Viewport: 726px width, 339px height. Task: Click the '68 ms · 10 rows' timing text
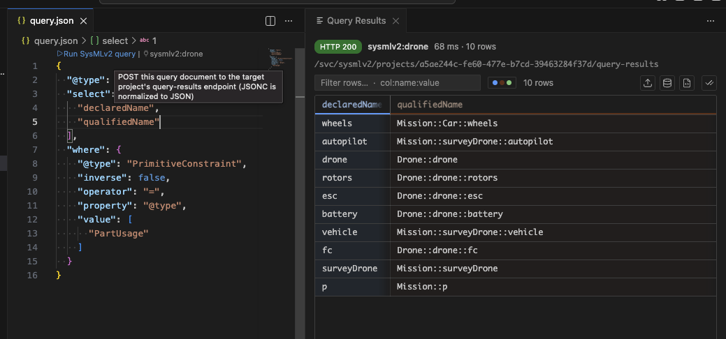tap(465, 47)
